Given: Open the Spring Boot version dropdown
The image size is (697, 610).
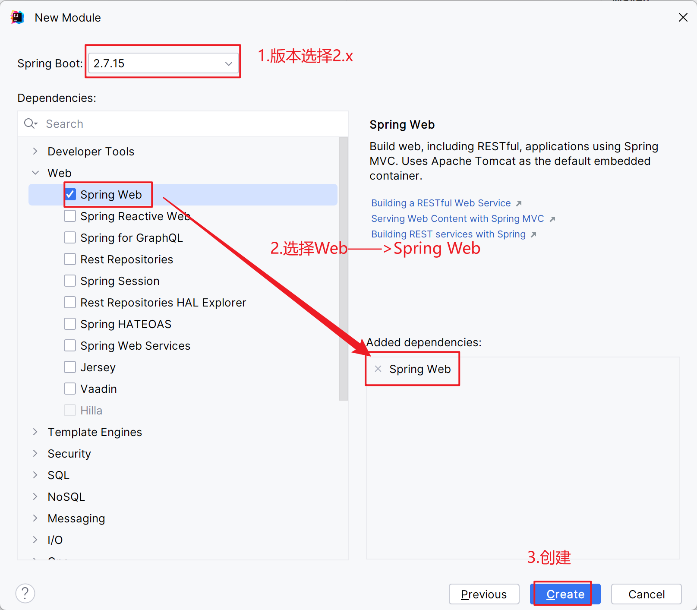Looking at the screenshot, I should (x=163, y=63).
